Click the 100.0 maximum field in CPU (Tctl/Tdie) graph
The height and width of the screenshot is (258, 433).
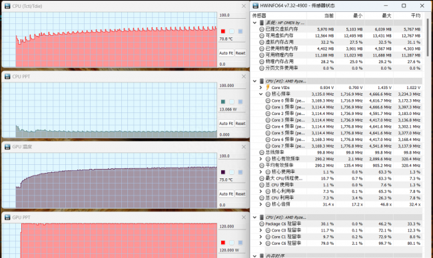point(232,15)
